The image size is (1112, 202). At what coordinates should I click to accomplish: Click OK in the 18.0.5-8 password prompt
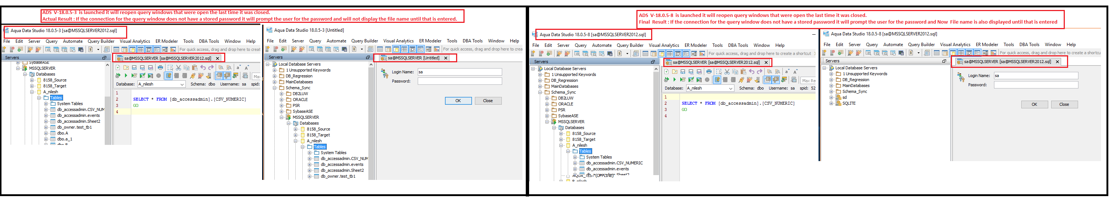click(1034, 104)
